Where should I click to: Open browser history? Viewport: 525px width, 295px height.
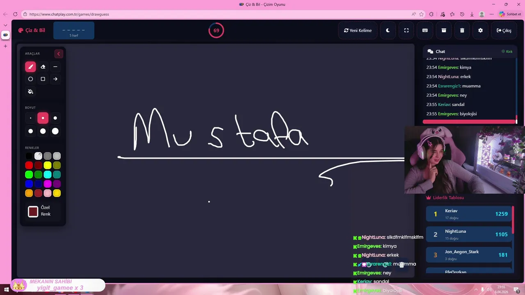462,14
